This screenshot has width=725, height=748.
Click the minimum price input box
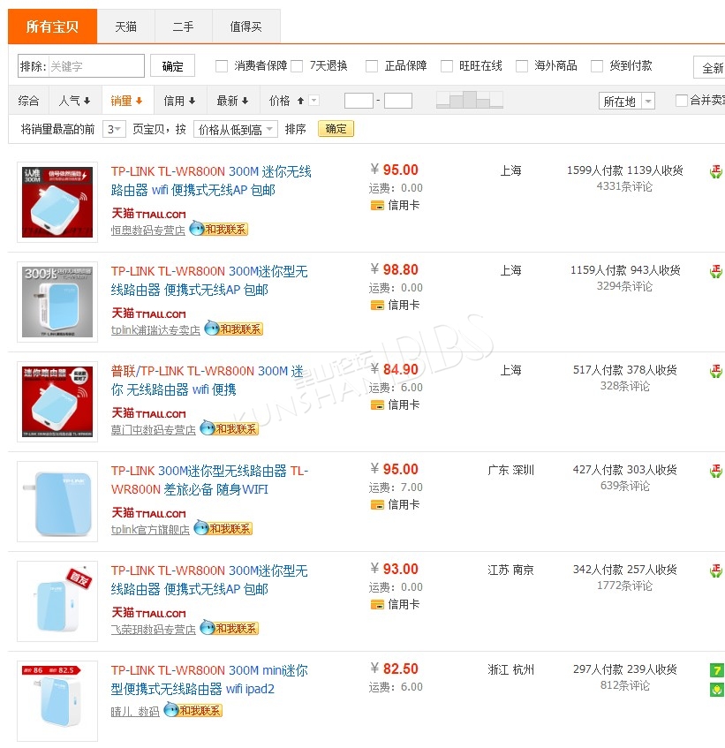tap(359, 101)
